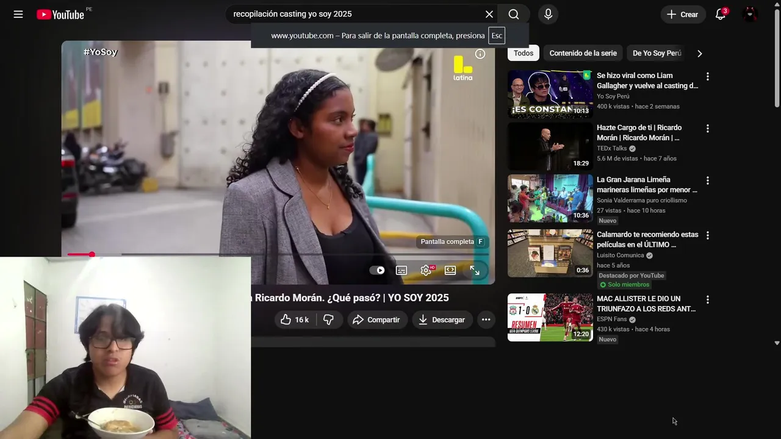Switch to theater mode
Screen dimensions: 781x439
[450, 270]
